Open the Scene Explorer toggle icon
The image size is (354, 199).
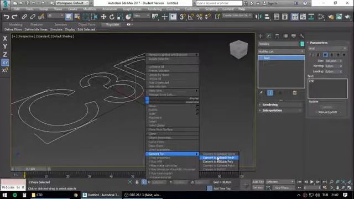[x=277, y=17]
